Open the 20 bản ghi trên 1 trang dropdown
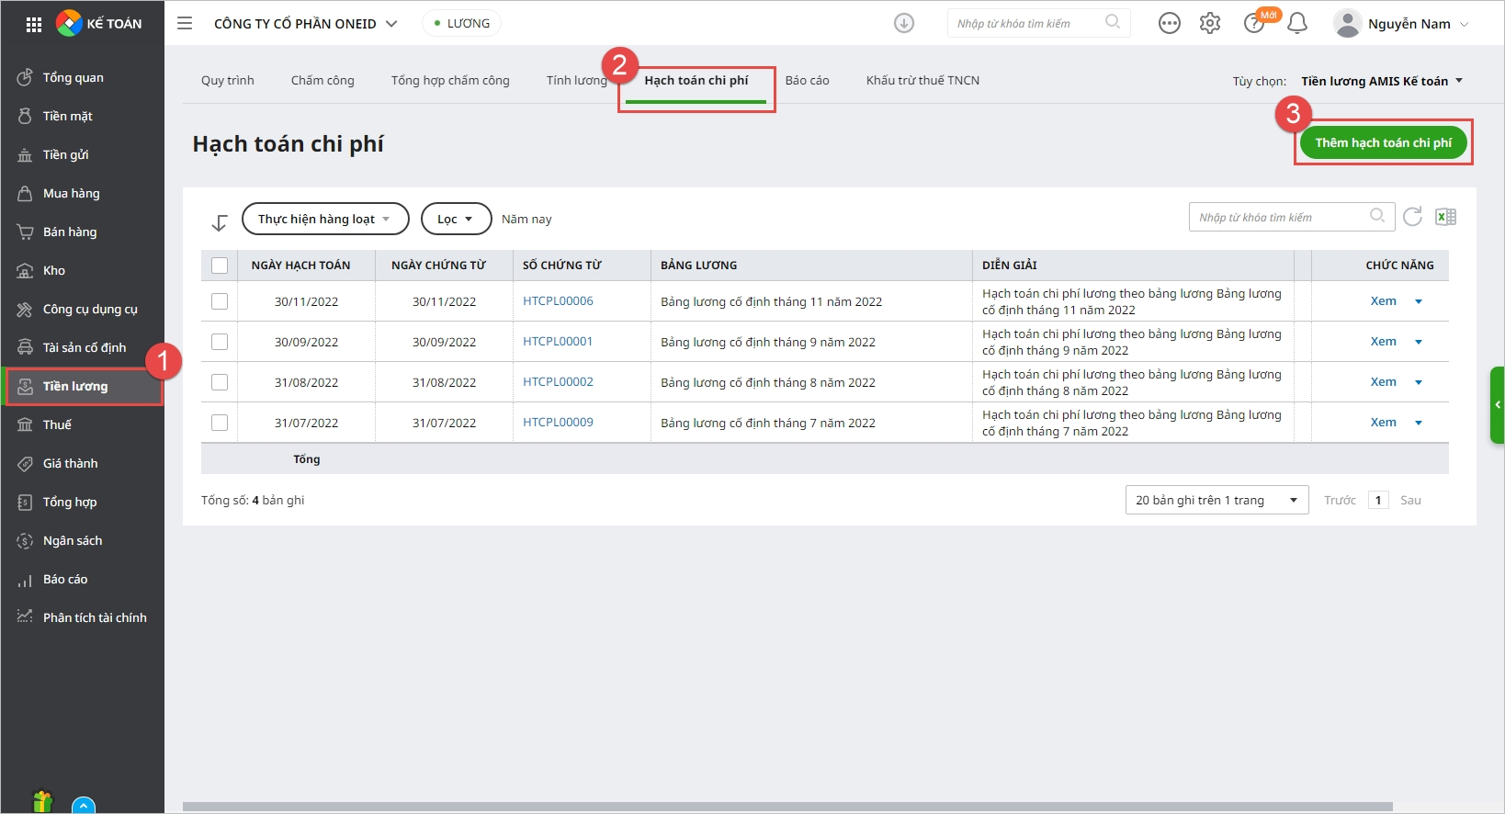 1216,500
